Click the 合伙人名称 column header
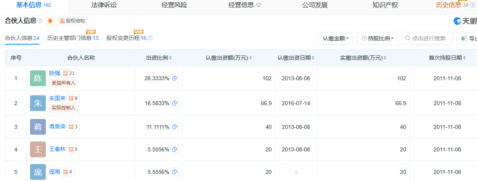The image size is (477, 181). [x=81, y=58]
